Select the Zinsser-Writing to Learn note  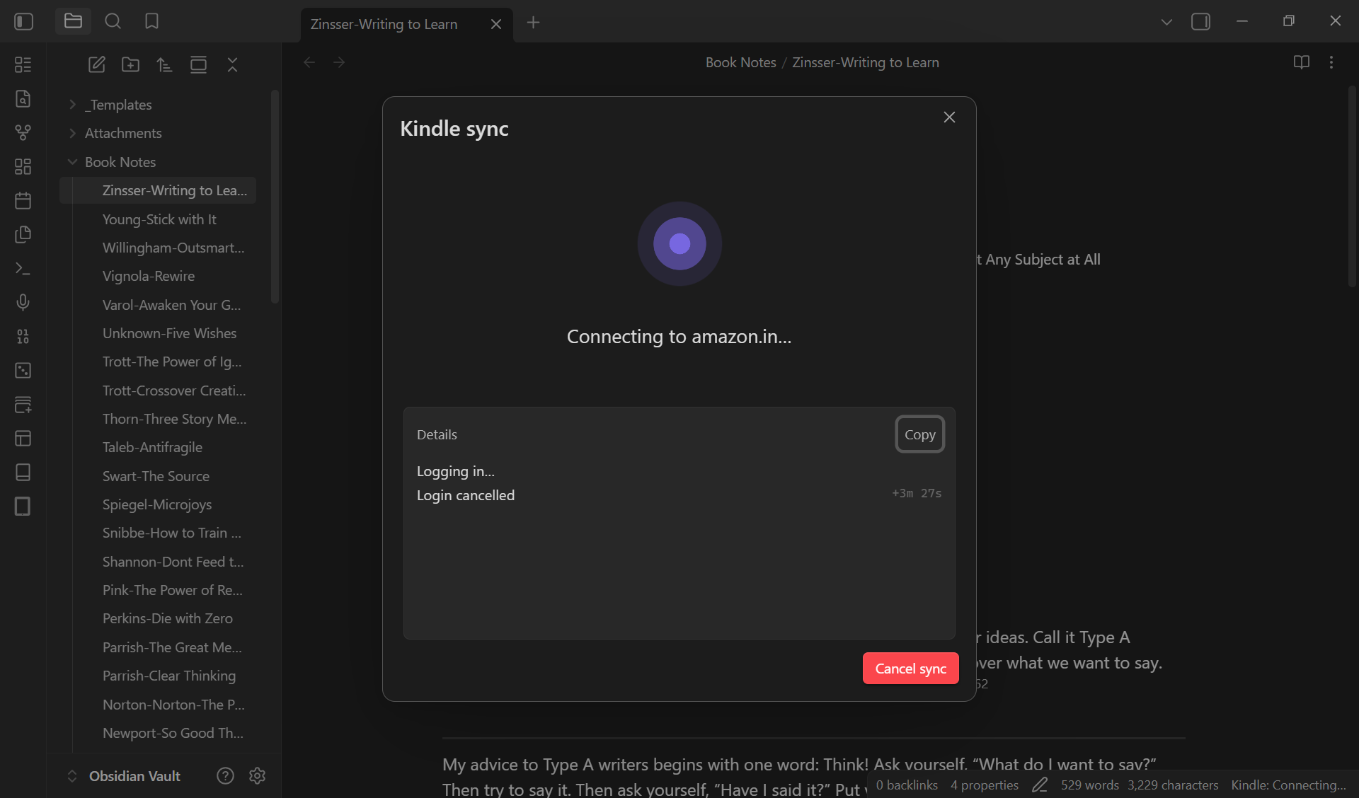click(x=158, y=190)
